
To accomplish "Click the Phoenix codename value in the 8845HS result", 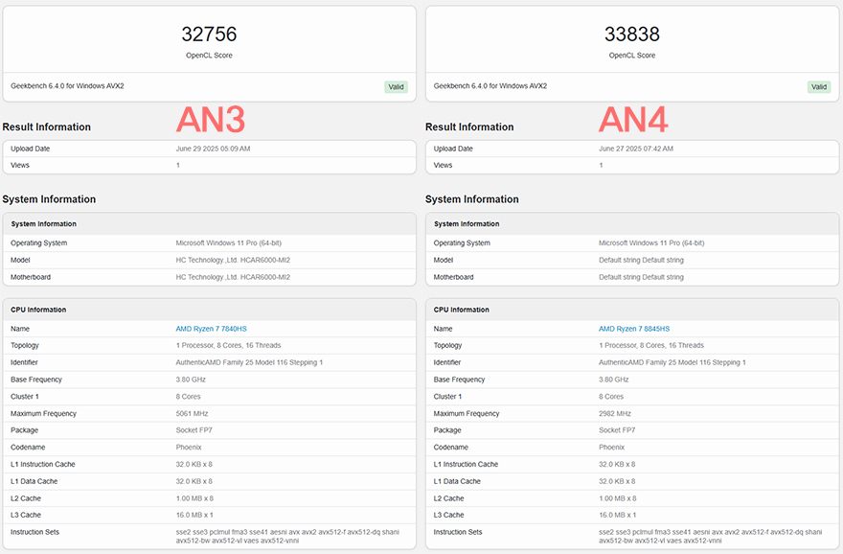I will click(x=612, y=448).
